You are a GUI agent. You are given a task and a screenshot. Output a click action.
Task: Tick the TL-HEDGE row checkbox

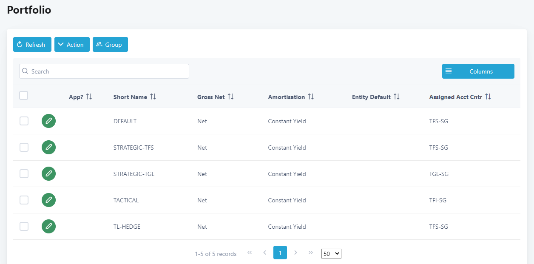24,227
